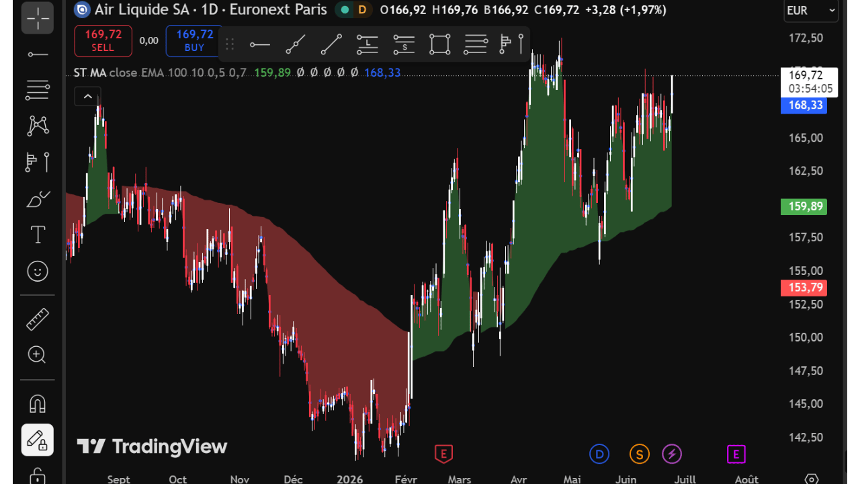Collapse the indicator legend chevron

click(87, 97)
